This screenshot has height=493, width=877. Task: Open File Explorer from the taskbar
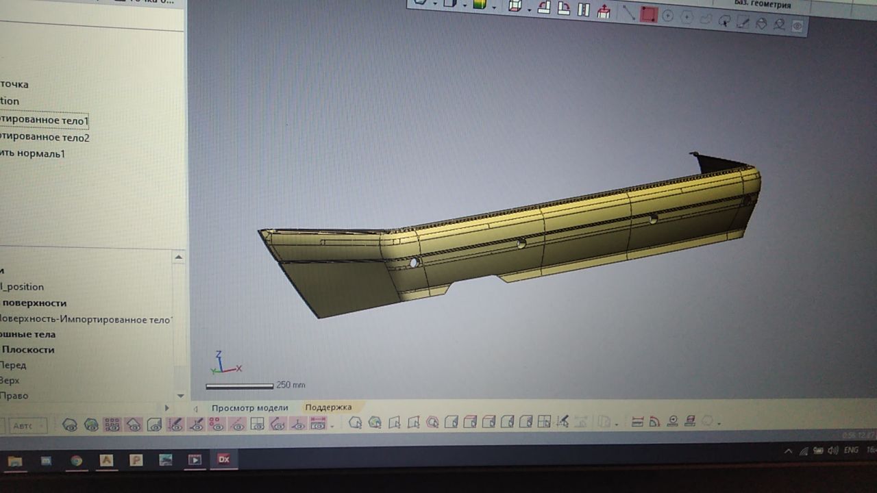coord(14,461)
